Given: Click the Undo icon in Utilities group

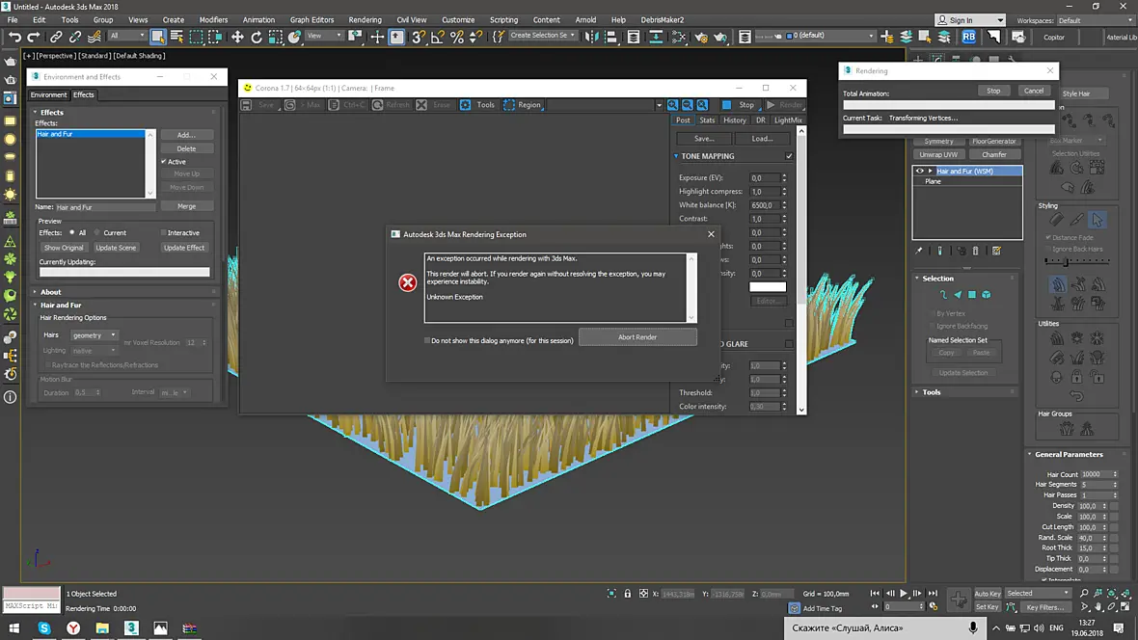Looking at the screenshot, I should (x=1077, y=396).
